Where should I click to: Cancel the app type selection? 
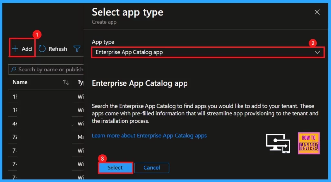[x=152, y=168]
